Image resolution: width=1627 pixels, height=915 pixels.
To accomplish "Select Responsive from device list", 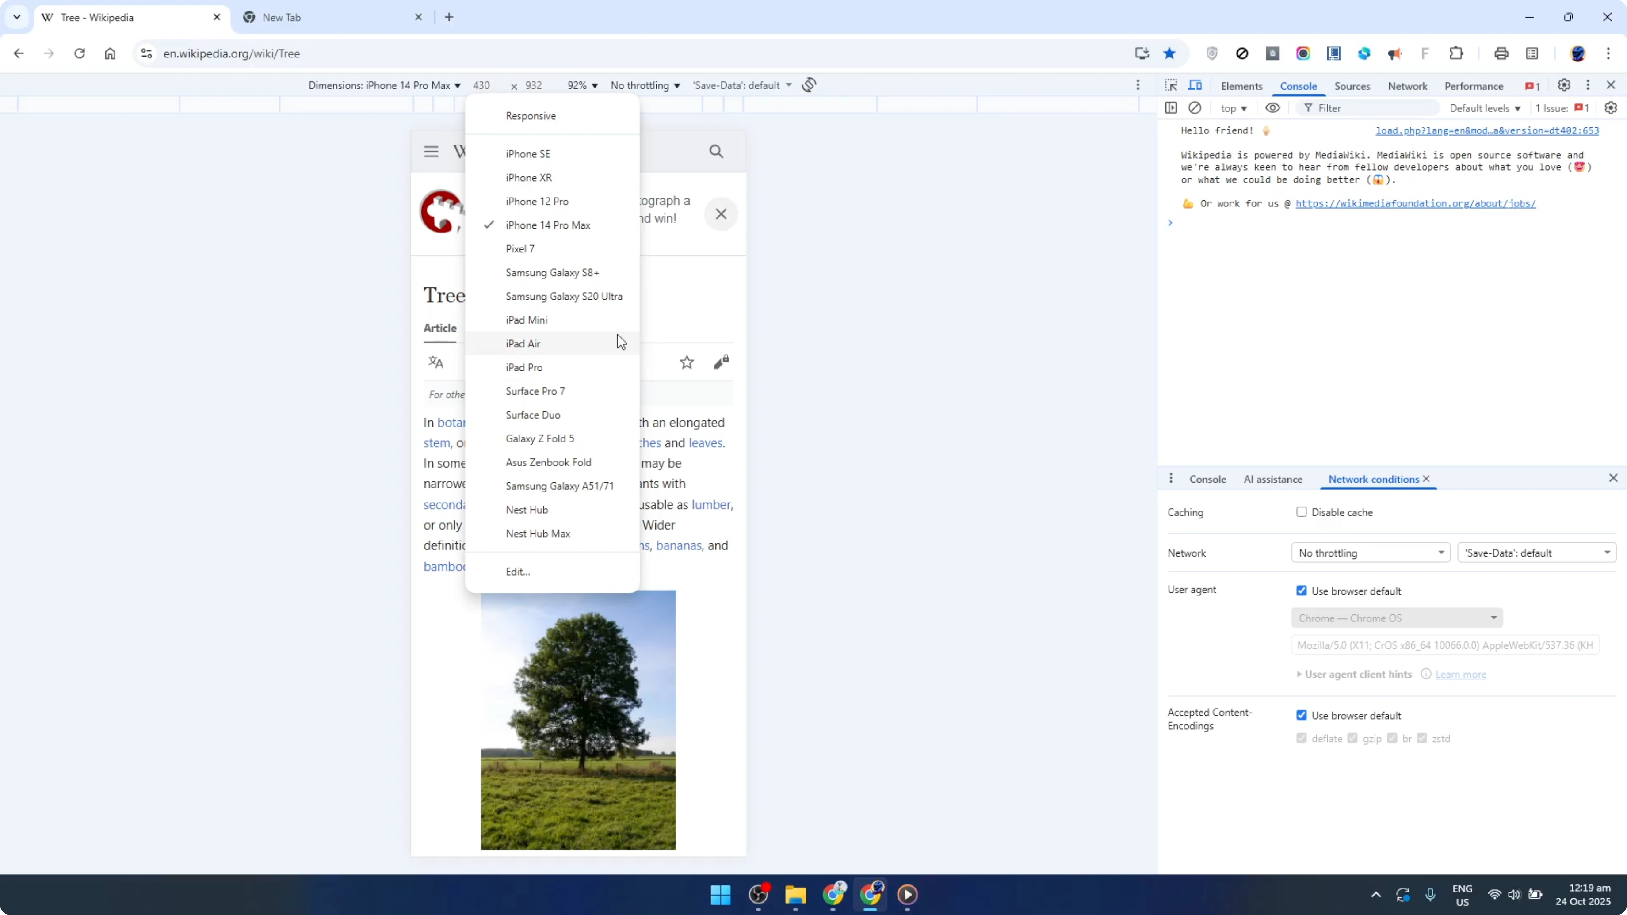I will [x=552, y=115].
